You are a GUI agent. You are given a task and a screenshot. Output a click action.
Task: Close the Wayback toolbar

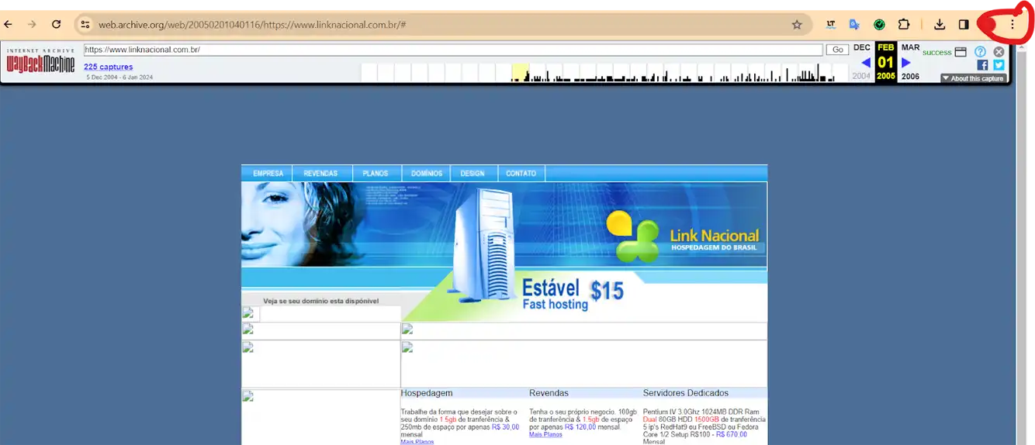tap(999, 52)
